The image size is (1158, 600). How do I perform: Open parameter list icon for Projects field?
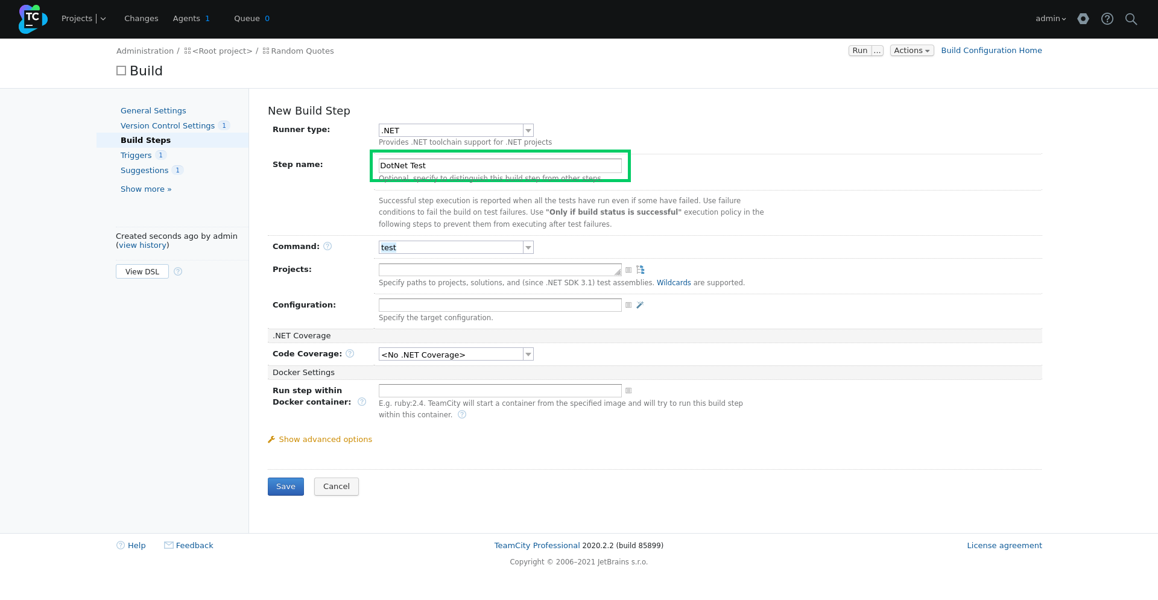click(628, 270)
